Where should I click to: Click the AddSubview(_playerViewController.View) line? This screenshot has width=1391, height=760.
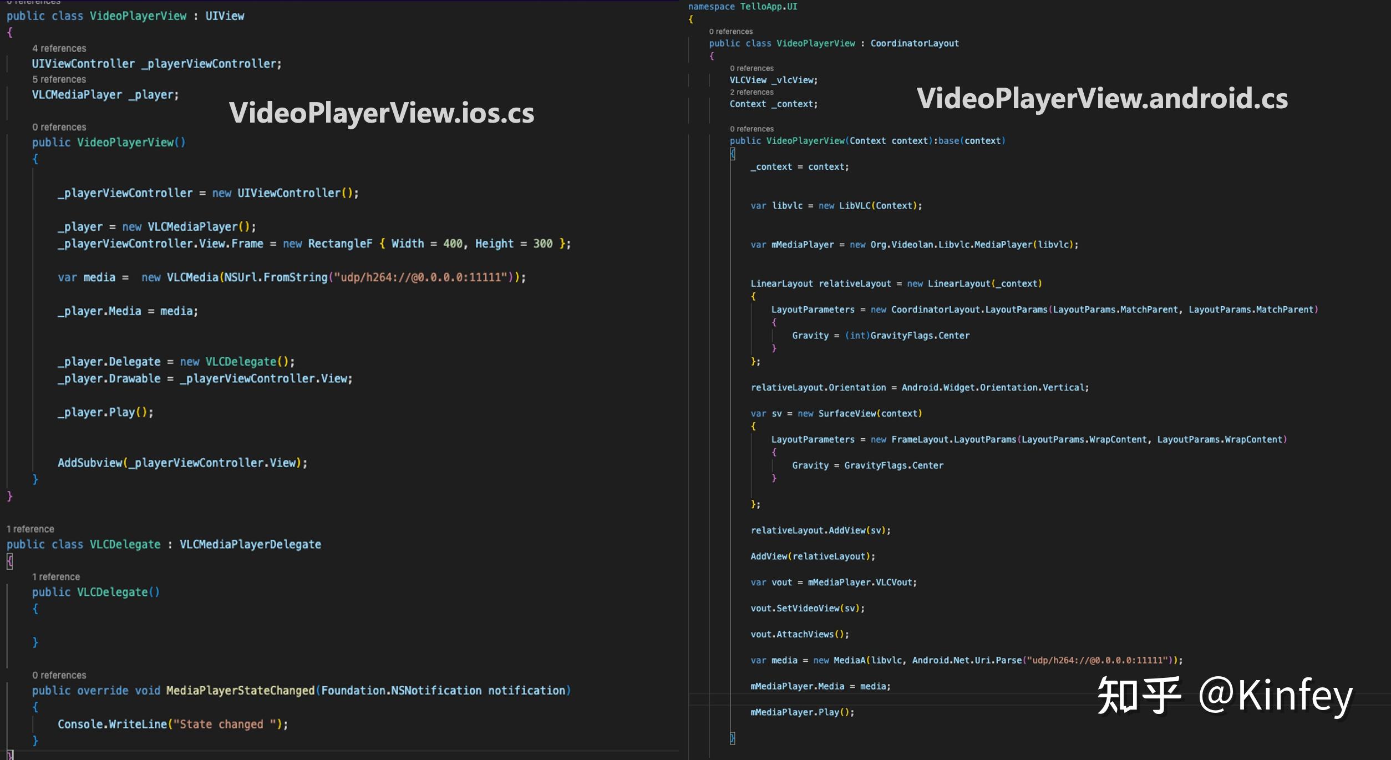coord(182,463)
